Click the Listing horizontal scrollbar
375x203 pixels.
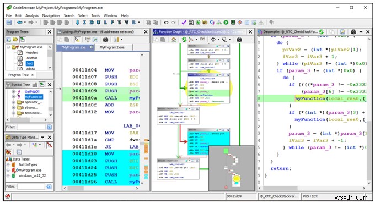tap(101, 188)
